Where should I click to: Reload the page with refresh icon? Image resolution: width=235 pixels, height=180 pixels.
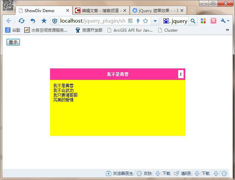(x=21, y=21)
